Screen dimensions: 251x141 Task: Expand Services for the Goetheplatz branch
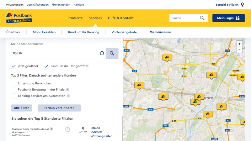[97, 132]
